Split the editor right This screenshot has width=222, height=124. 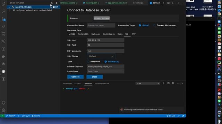tap(168, 3)
